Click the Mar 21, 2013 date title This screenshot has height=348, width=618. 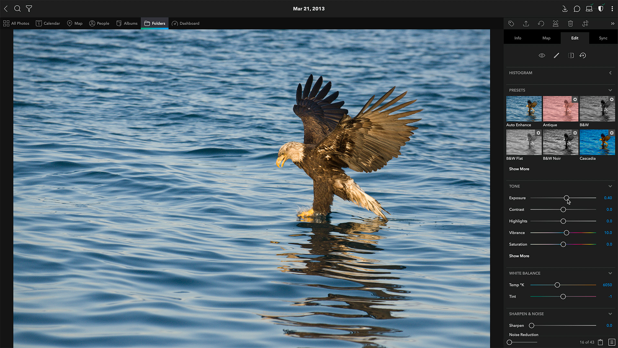(309, 9)
